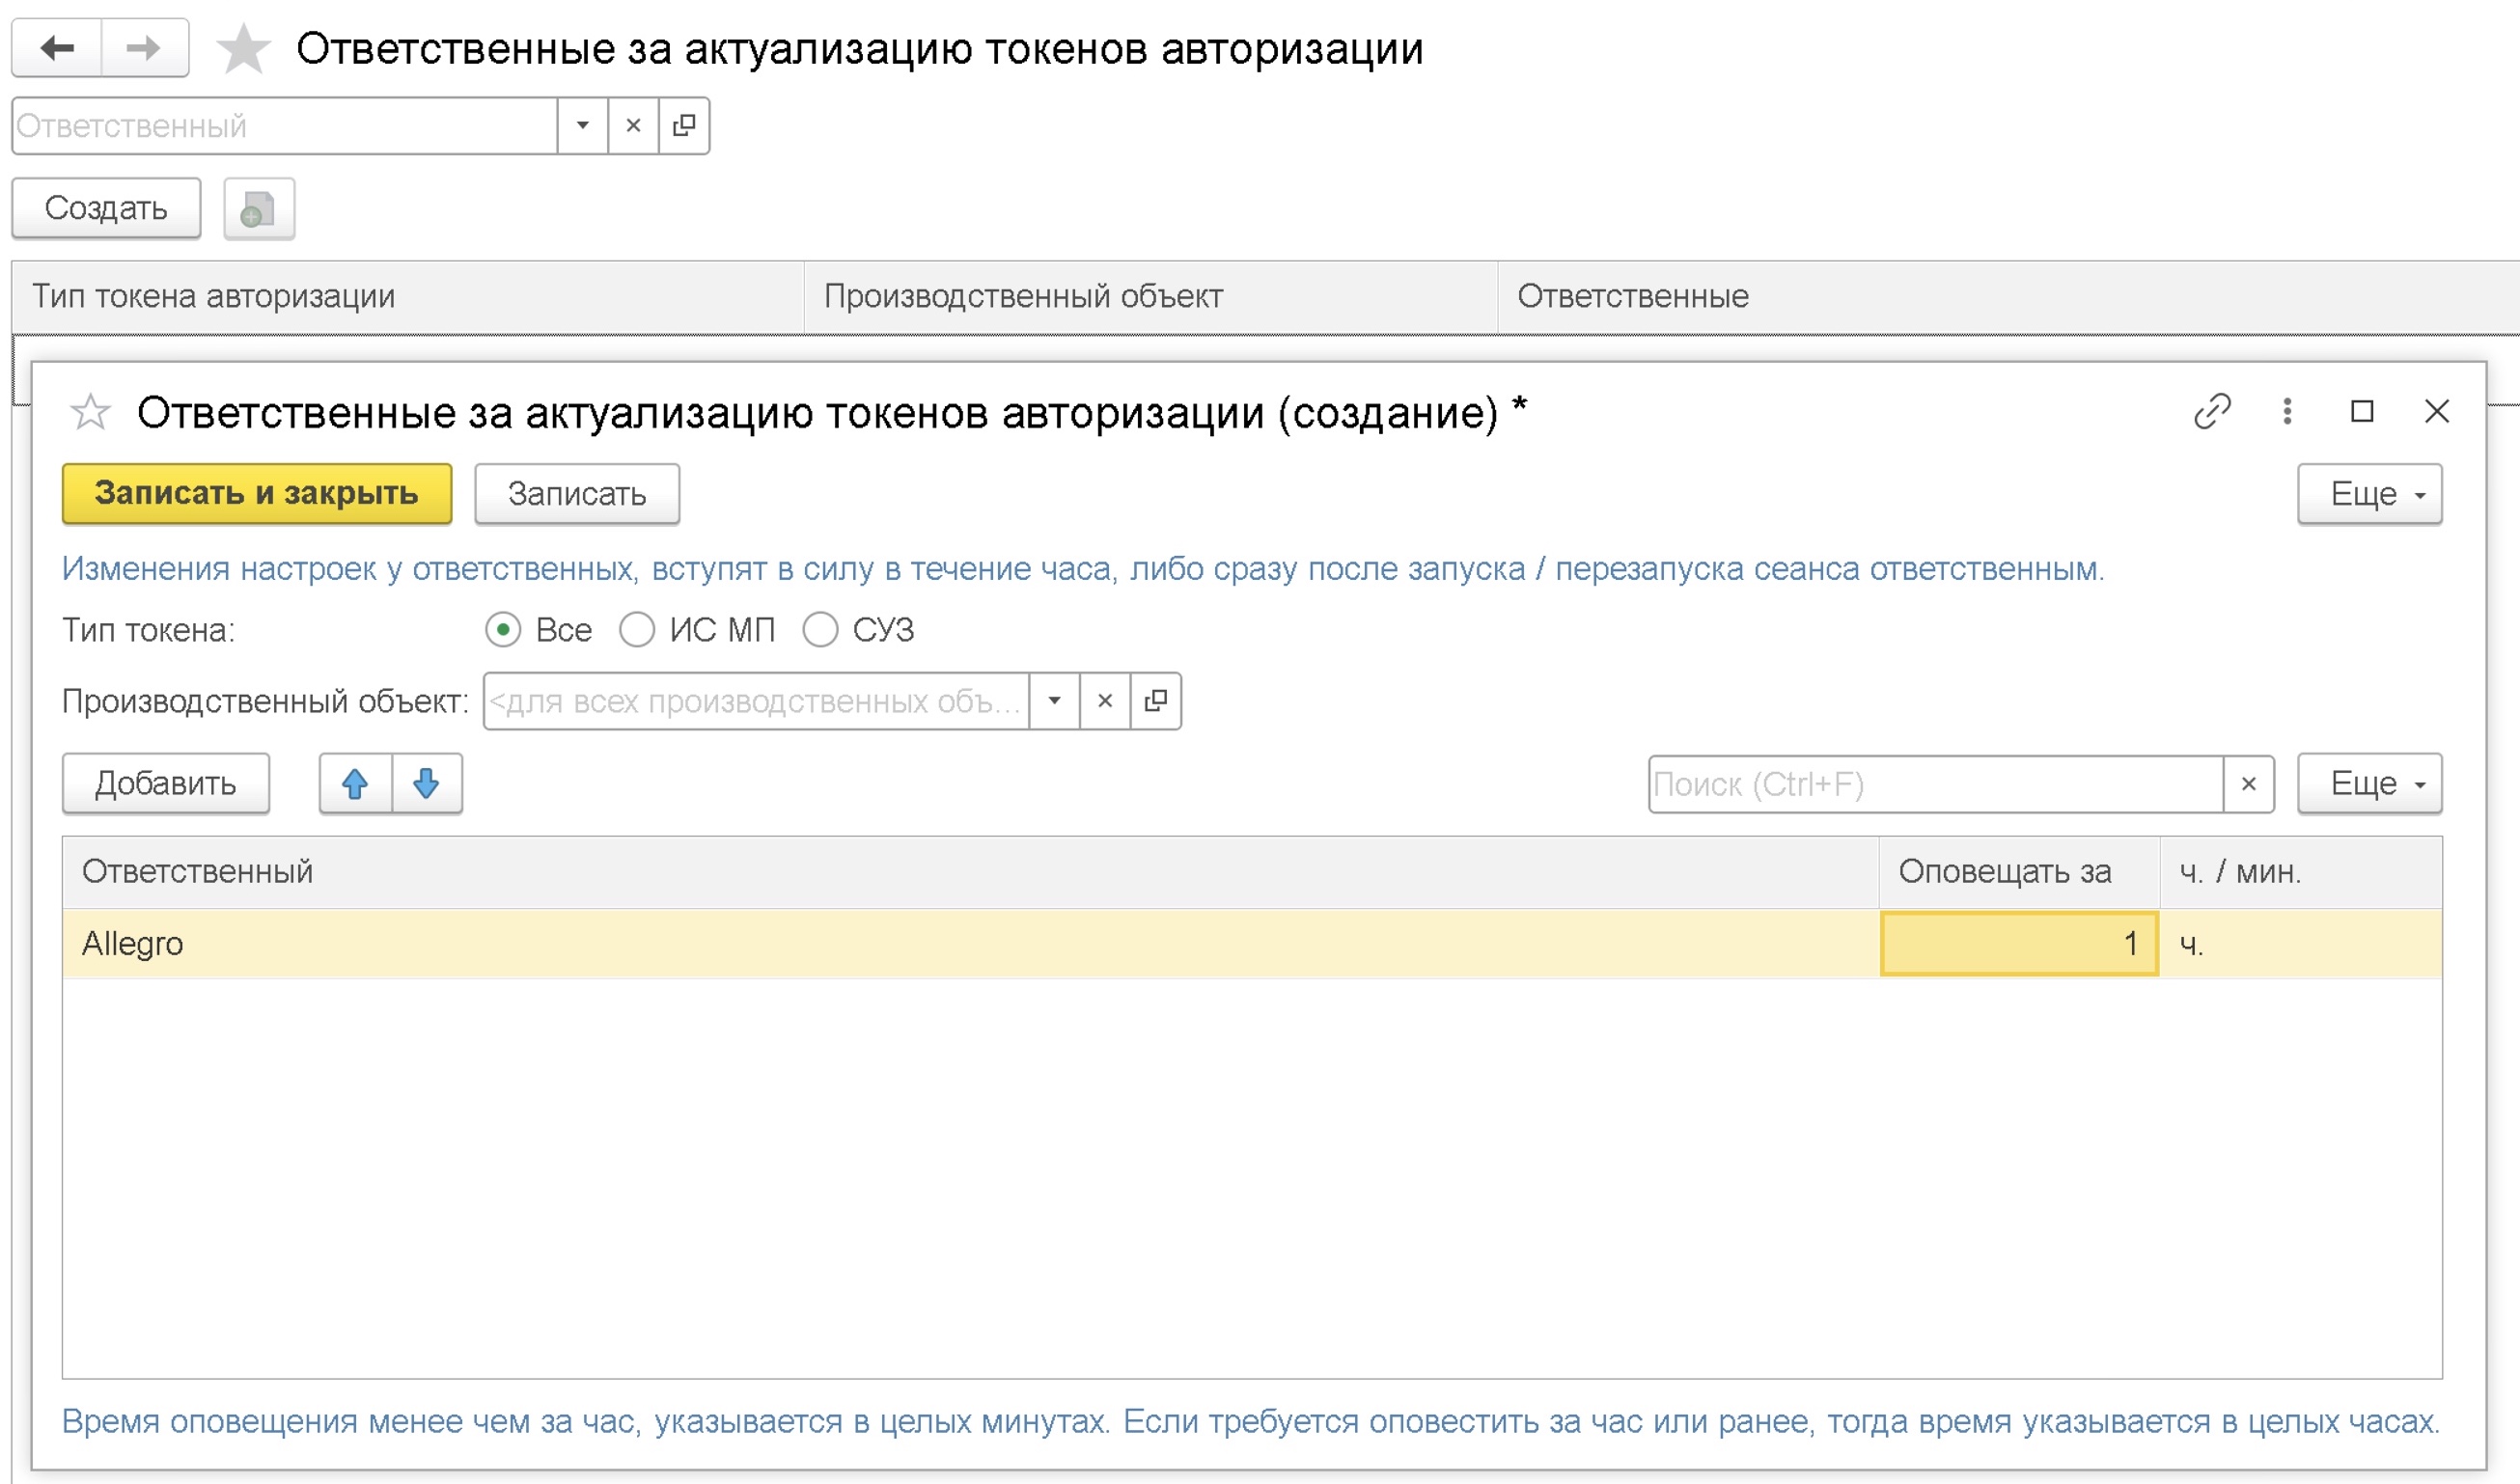Click into the Поиск (Ctrl+F) field
The height and width of the screenshot is (1484, 2520).
(1935, 784)
